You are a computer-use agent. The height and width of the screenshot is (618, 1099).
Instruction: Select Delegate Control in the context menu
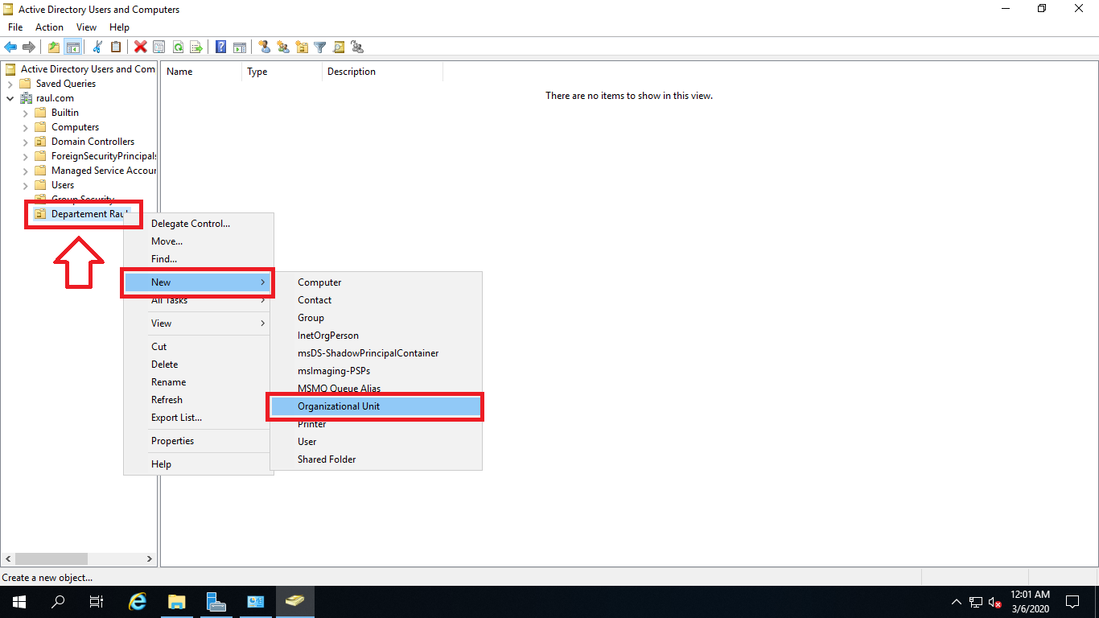(191, 224)
